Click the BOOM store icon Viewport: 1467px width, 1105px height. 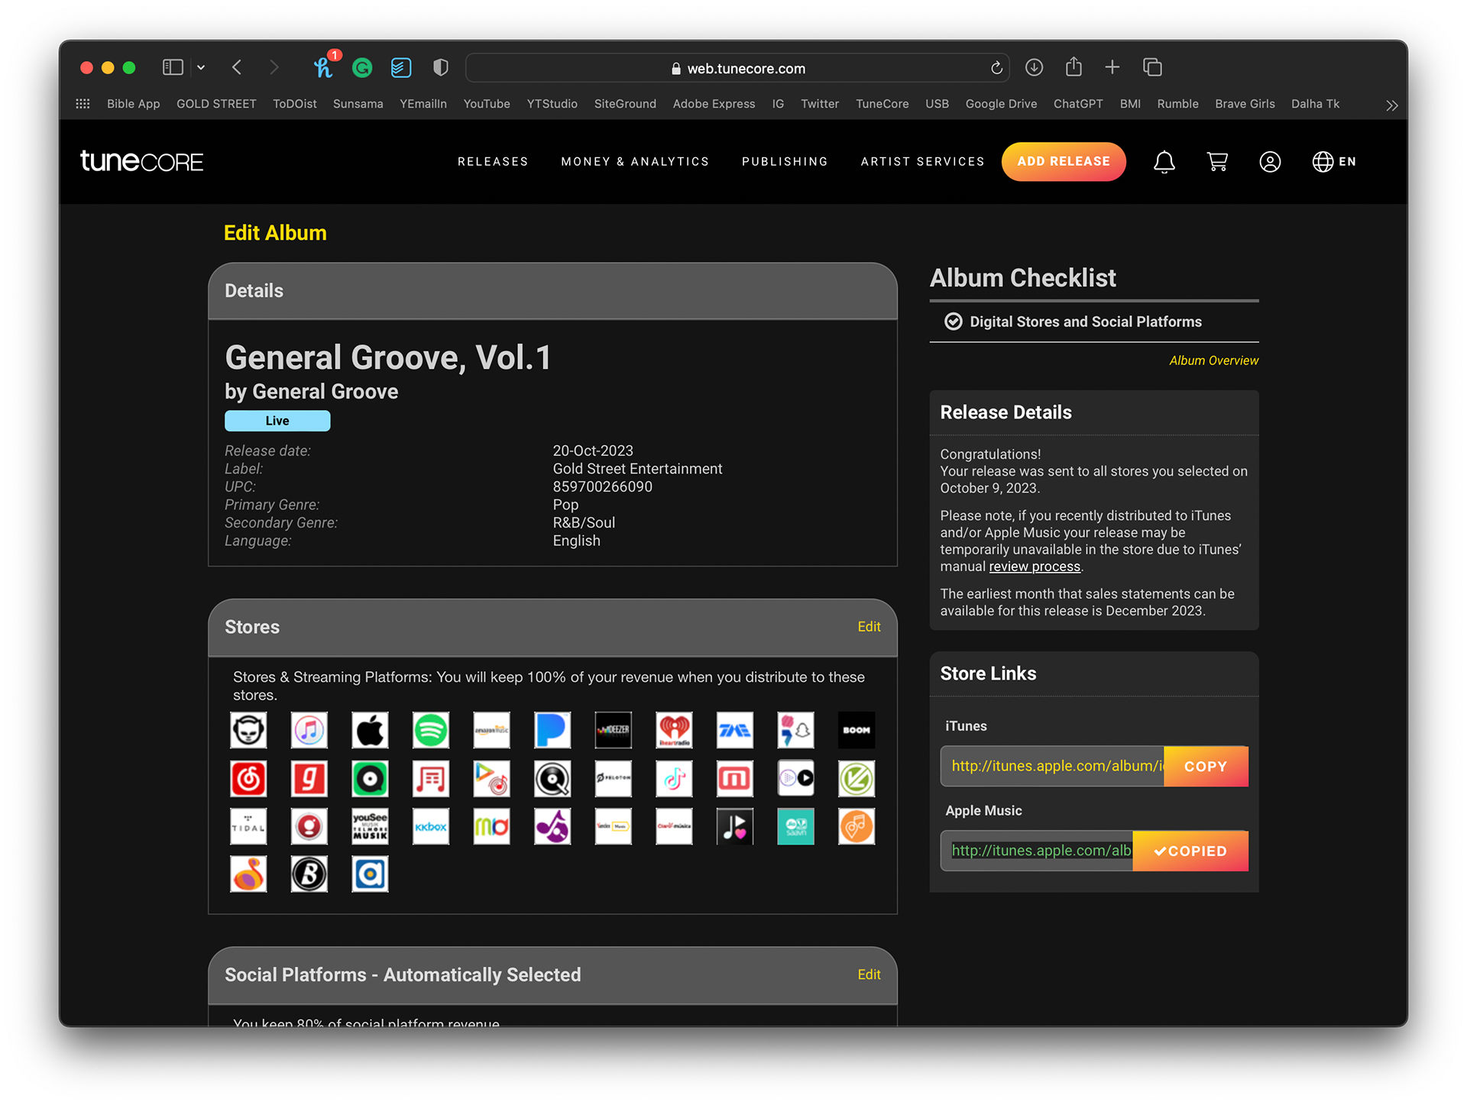857,730
